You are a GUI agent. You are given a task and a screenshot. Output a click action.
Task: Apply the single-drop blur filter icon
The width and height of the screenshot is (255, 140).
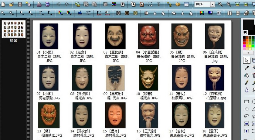click(x=155, y=13)
